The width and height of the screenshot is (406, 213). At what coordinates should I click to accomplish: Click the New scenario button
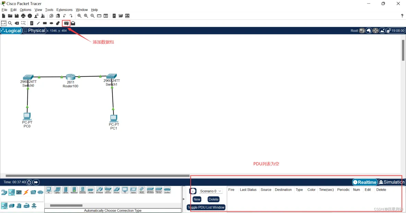pyautogui.click(x=197, y=199)
